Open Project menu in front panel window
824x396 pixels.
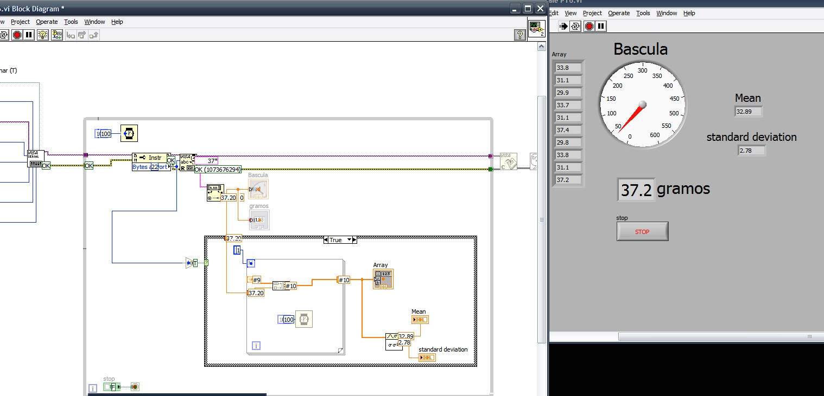click(x=592, y=13)
